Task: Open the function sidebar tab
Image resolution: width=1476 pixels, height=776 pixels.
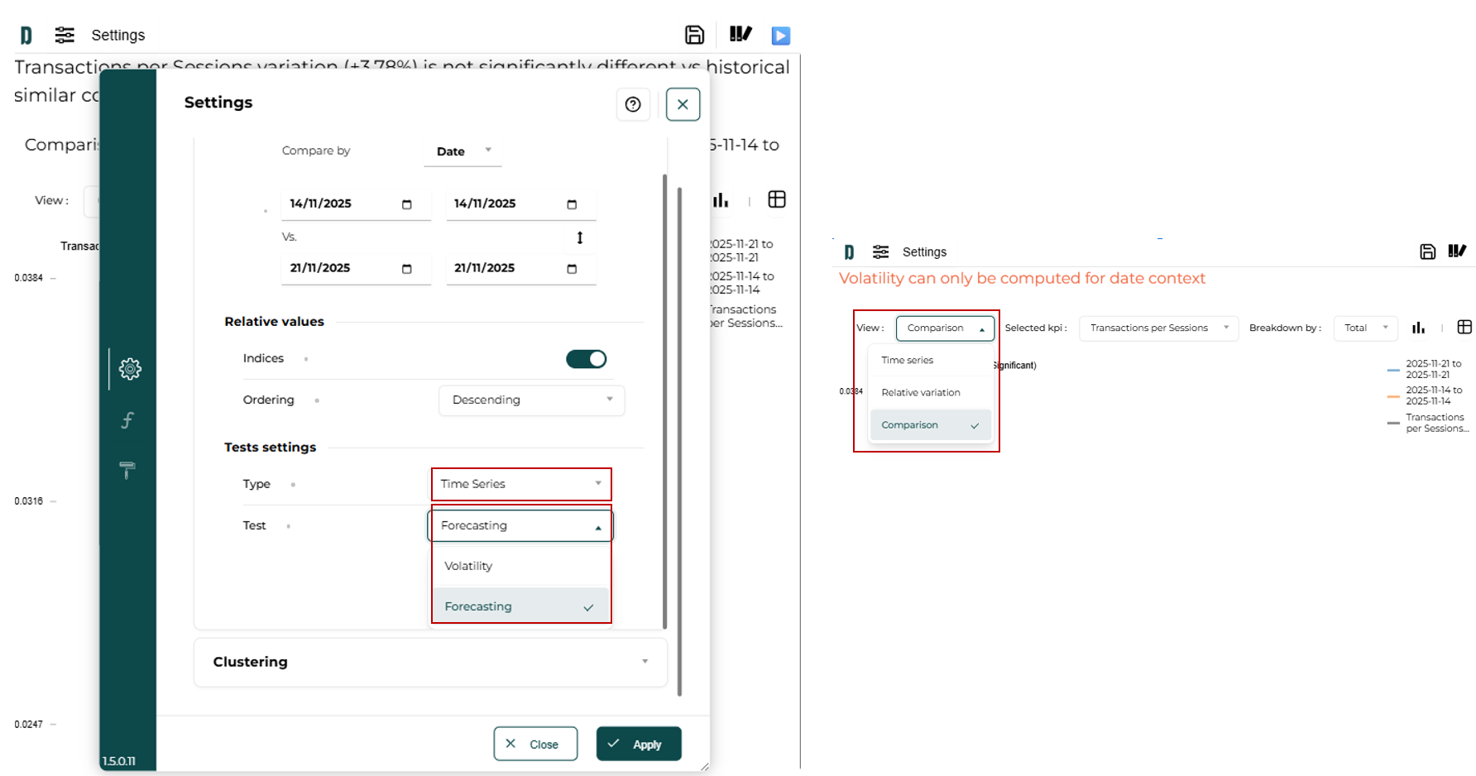Action: point(127,420)
